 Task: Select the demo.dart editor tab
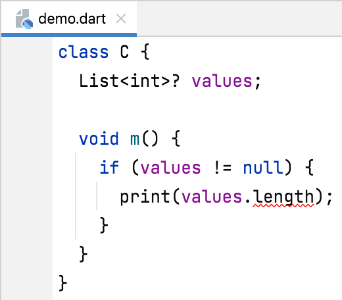[69, 19]
